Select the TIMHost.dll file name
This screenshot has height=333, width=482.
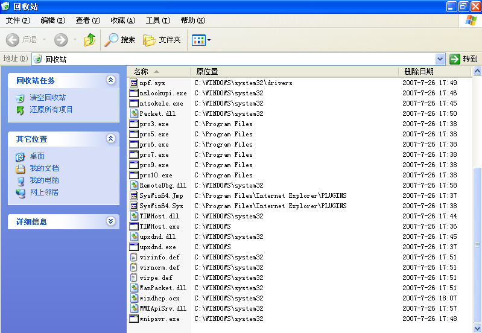coord(159,216)
